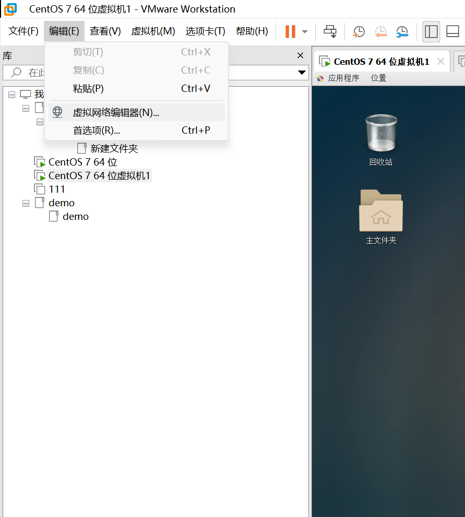Screen dimensions: 465x517
Task: Select 主文件夹 home folder desktop icon
Action: tap(381, 217)
